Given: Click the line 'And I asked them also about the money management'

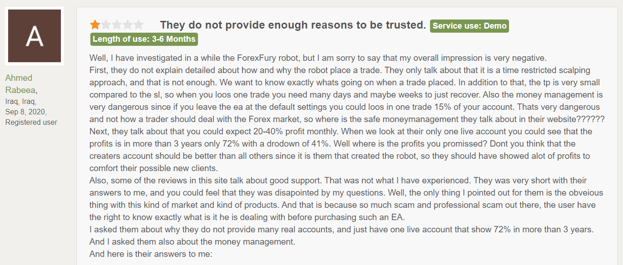Looking at the screenshot, I should pyautogui.click(x=193, y=242).
